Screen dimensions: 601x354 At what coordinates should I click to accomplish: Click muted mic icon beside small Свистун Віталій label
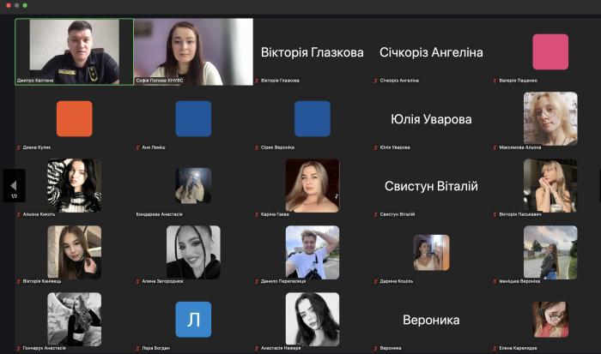[376, 214]
